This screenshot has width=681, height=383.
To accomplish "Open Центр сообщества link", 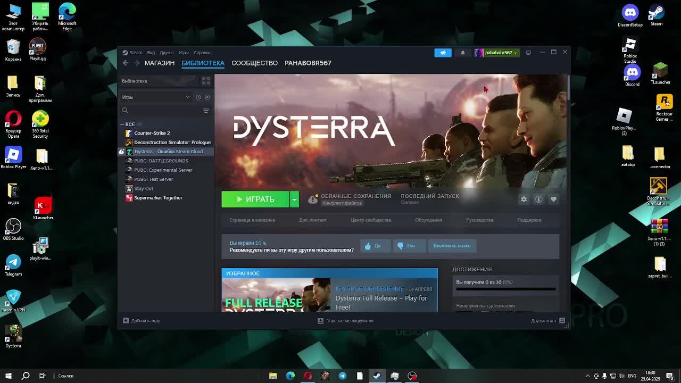I will pyautogui.click(x=371, y=220).
